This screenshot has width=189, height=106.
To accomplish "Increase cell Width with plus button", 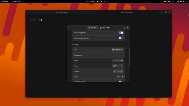I will click(122, 61).
